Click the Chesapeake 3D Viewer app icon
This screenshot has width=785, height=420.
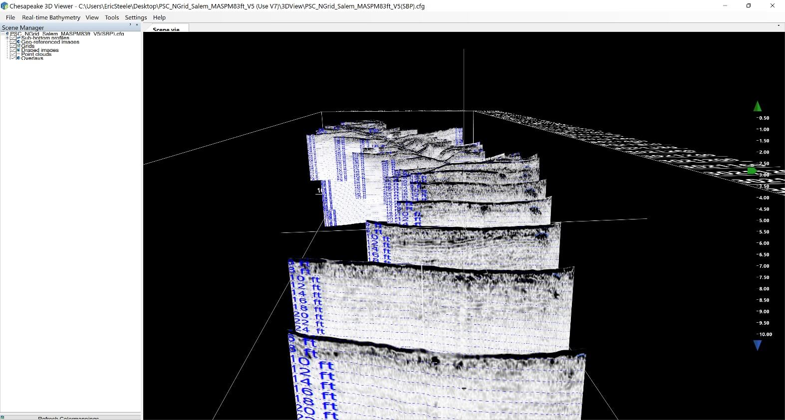pyautogui.click(x=4, y=6)
